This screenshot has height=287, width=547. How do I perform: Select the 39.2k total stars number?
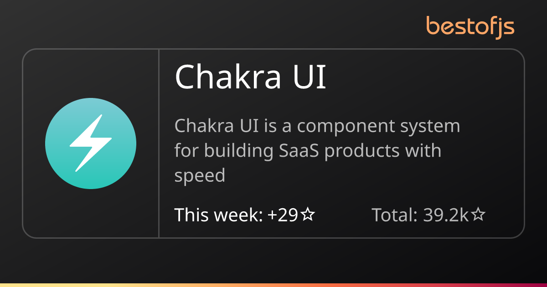[x=446, y=214]
